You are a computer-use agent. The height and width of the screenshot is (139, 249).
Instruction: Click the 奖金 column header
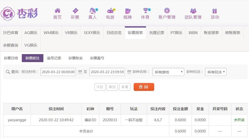(x=200, y=109)
